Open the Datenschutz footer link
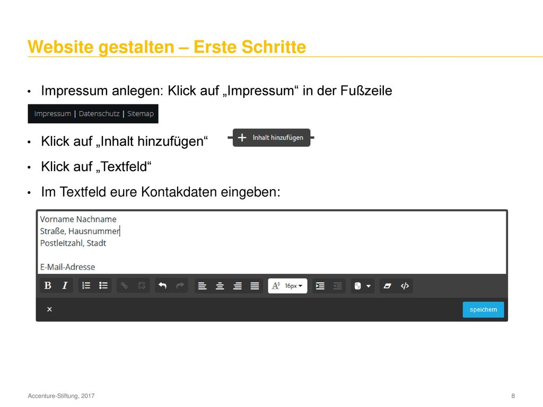Viewport: 543px width, 407px height. pyautogui.click(x=99, y=113)
